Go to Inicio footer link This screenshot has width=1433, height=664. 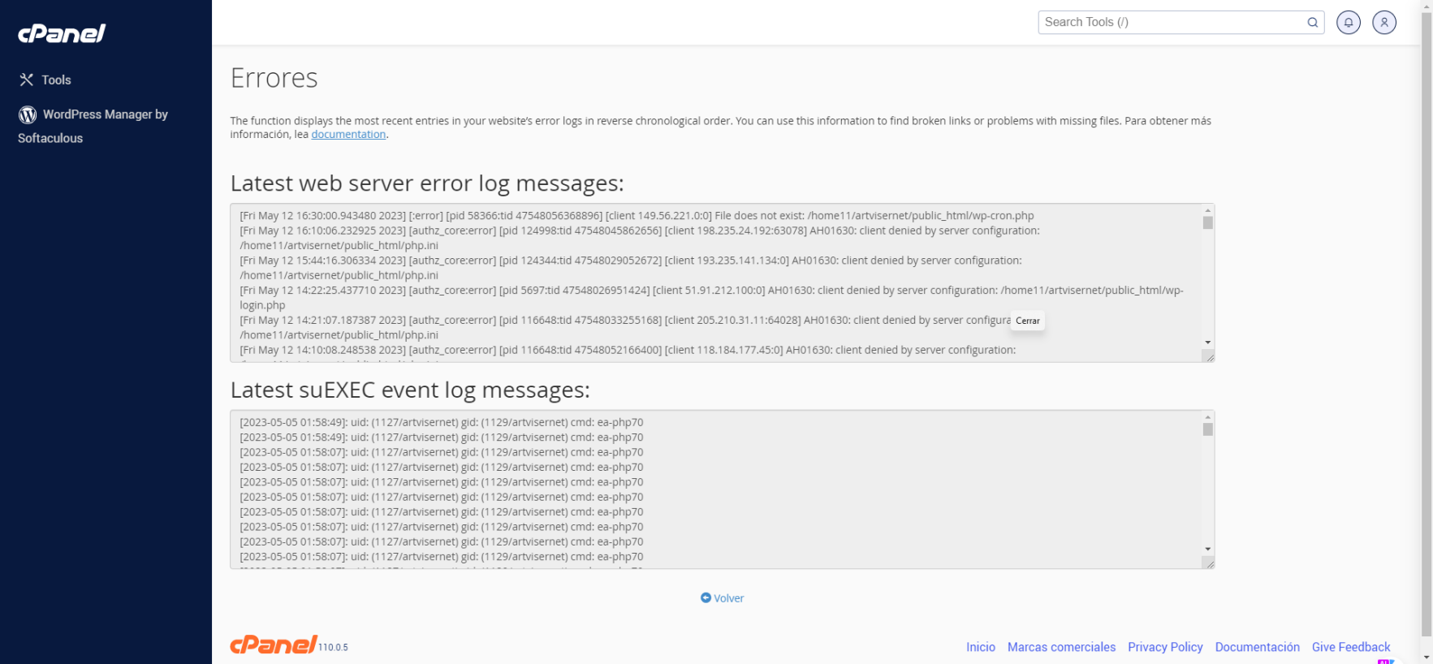[980, 647]
